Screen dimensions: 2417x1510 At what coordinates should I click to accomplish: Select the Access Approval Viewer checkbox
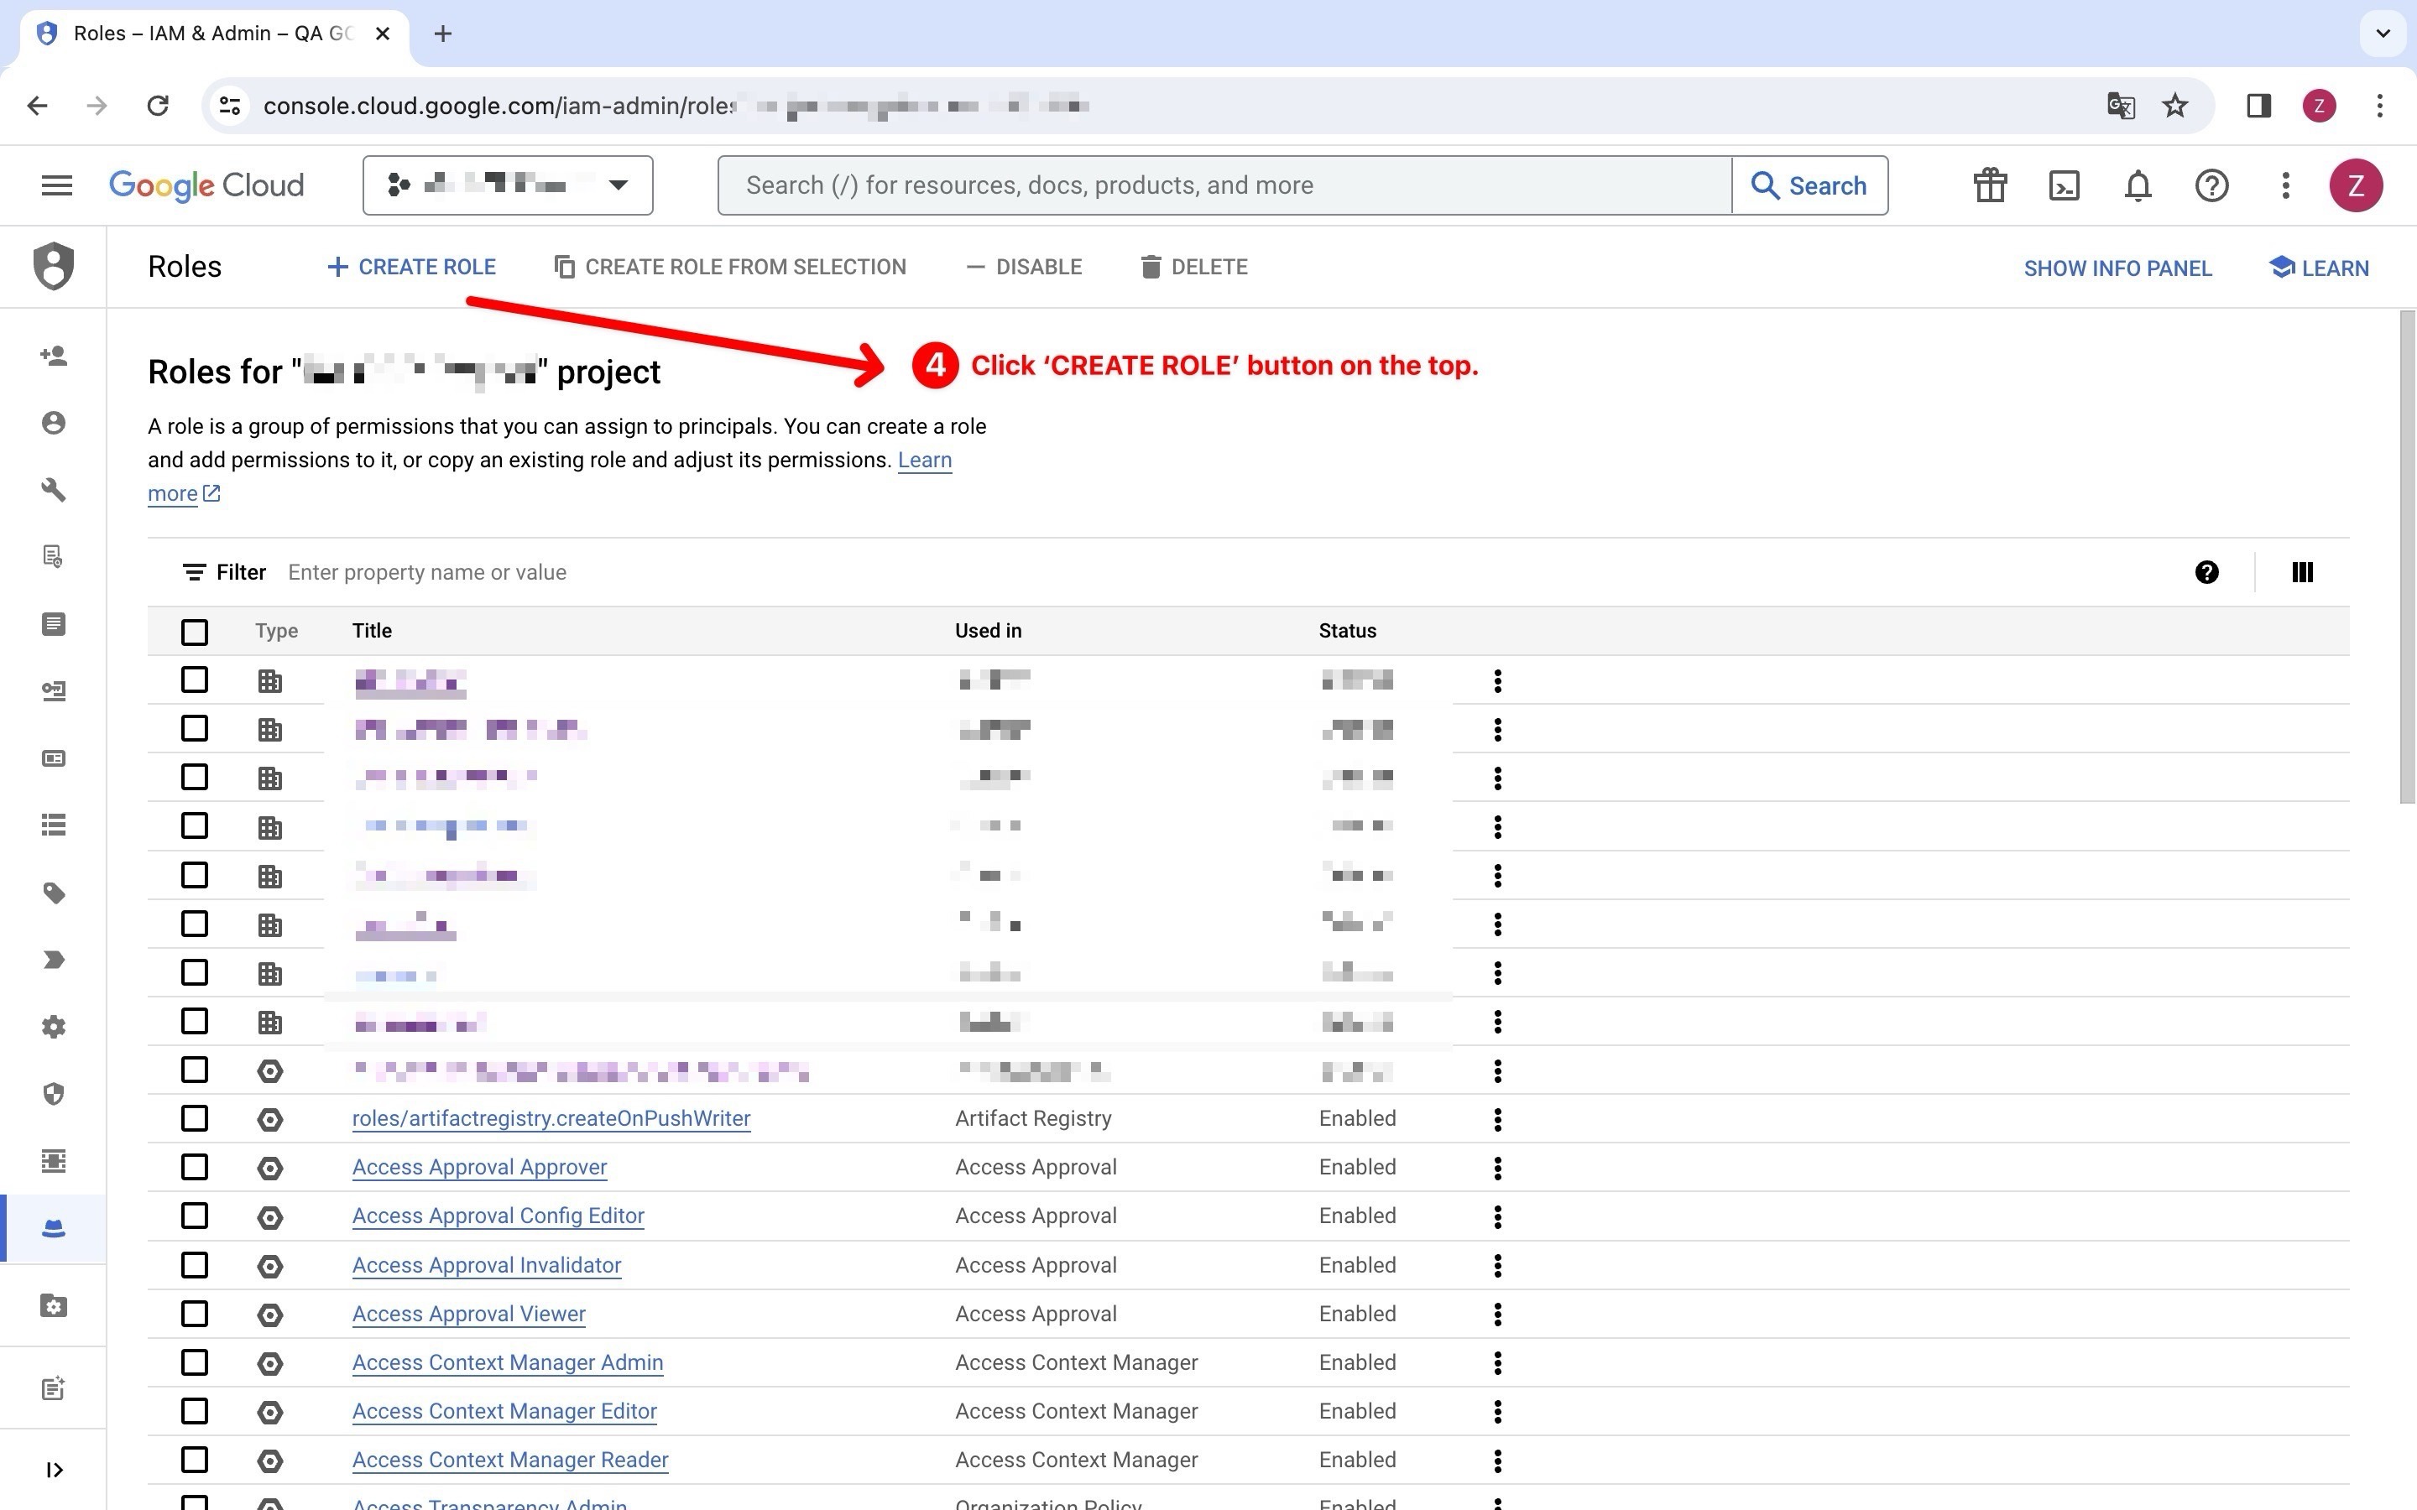195,1313
